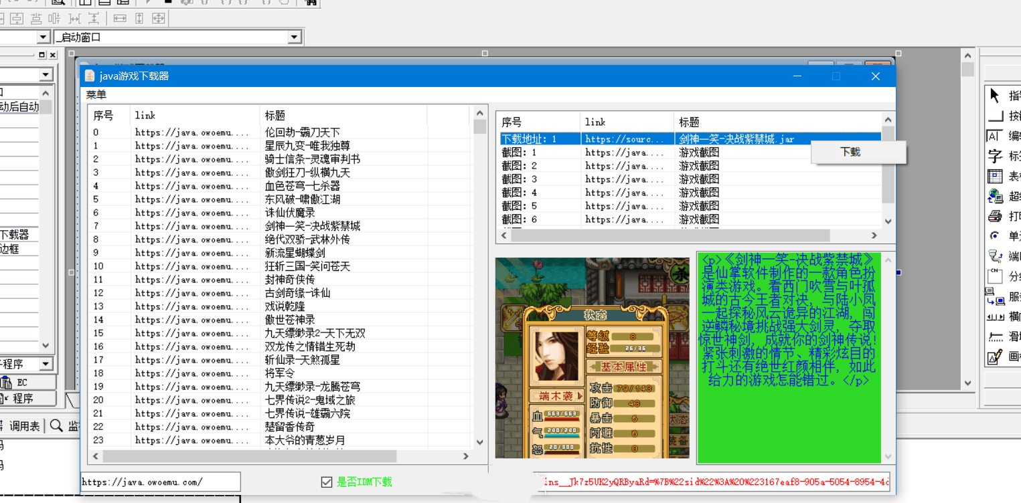Select the slider bar component icon

pos(994,336)
